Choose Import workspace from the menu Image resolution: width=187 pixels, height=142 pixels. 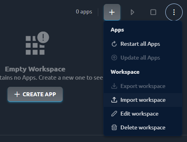pos(143,100)
